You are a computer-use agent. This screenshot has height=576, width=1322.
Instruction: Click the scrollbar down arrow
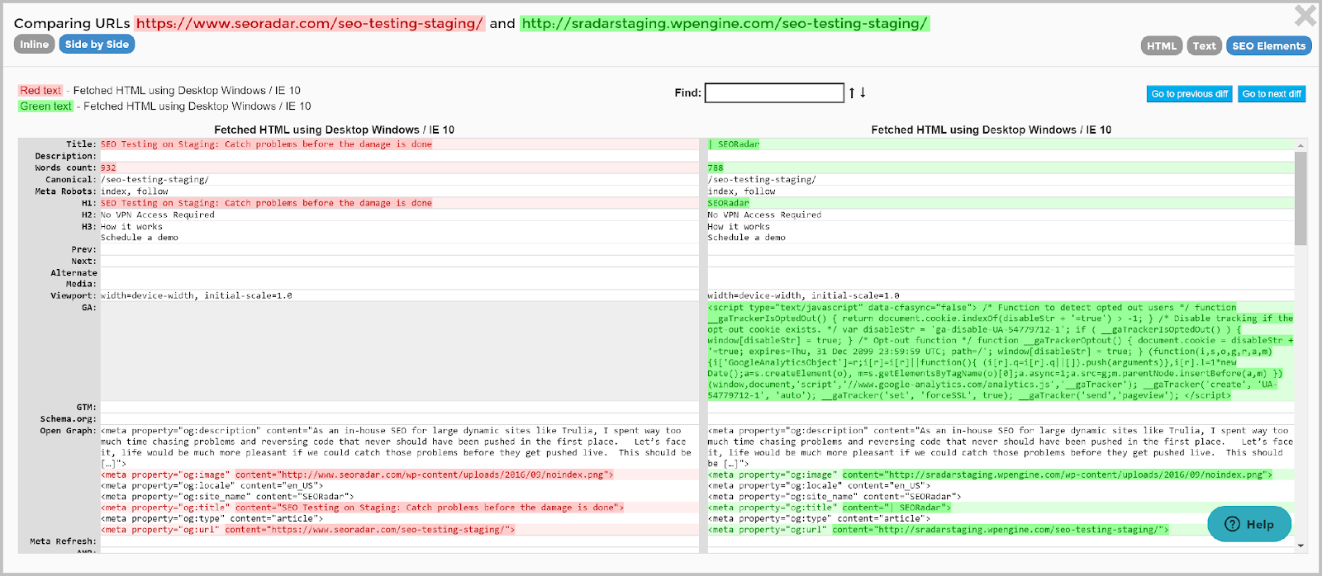[x=1301, y=545]
